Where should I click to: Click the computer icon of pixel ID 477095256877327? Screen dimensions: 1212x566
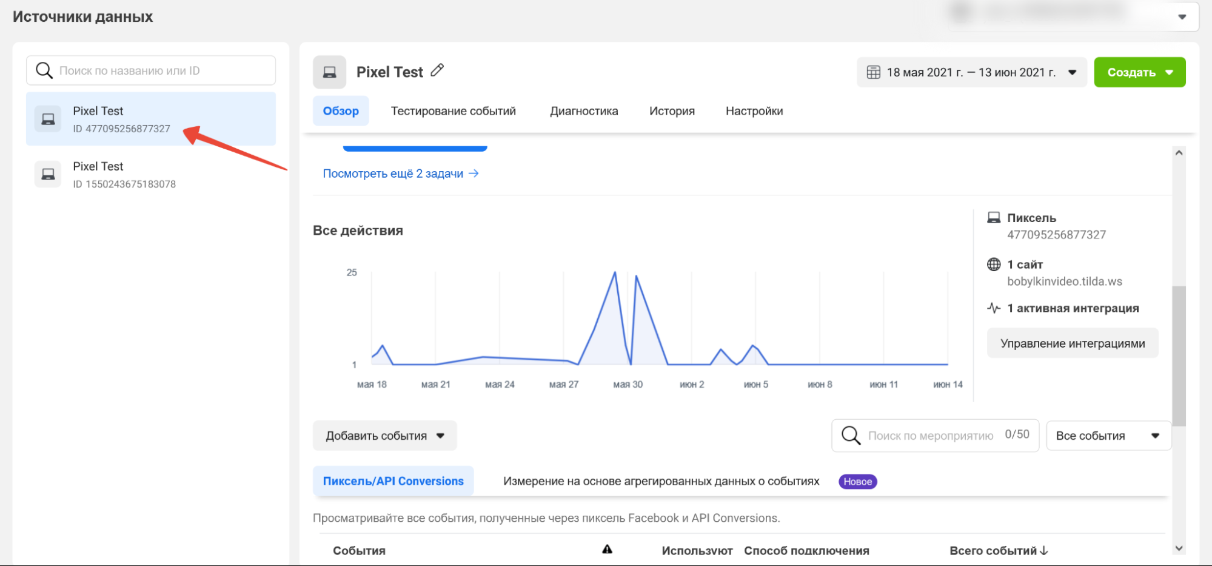pyautogui.click(x=48, y=119)
